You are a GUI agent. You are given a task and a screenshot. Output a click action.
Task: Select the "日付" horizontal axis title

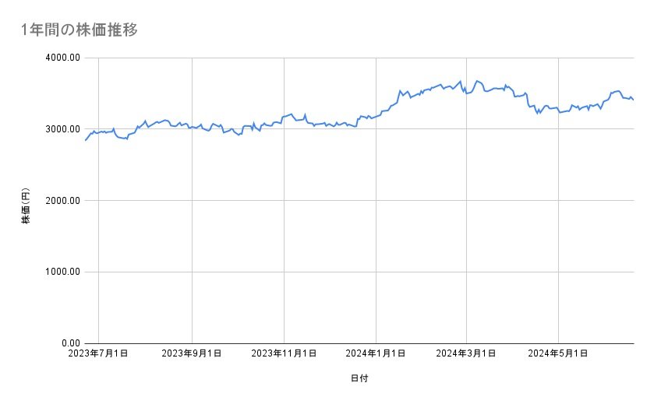coord(359,379)
